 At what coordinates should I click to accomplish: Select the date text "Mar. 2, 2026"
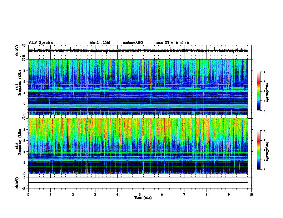(100, 43)
